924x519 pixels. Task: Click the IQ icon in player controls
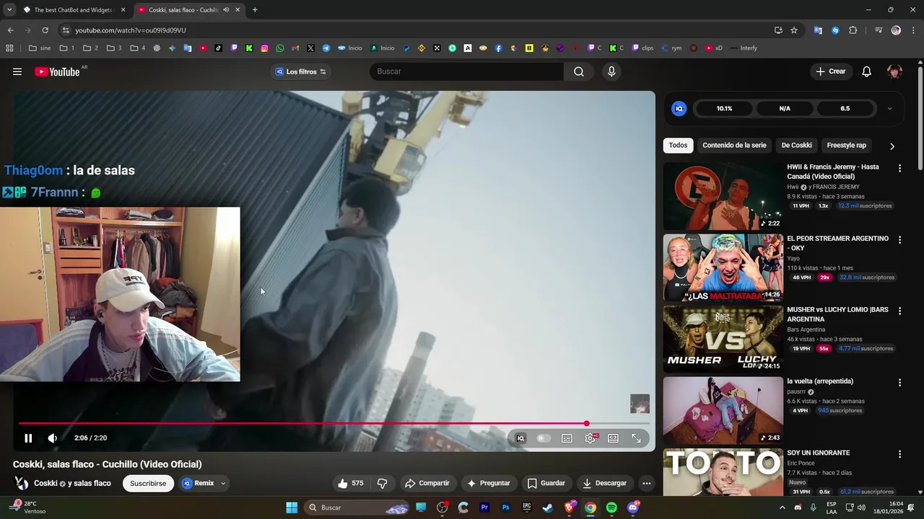point(520,438)
